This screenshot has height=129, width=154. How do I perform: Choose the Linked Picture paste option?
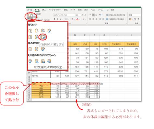click(x=49, y=61)
